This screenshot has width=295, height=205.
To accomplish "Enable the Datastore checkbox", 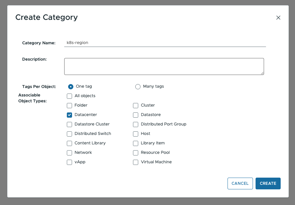I will (136, 115).
